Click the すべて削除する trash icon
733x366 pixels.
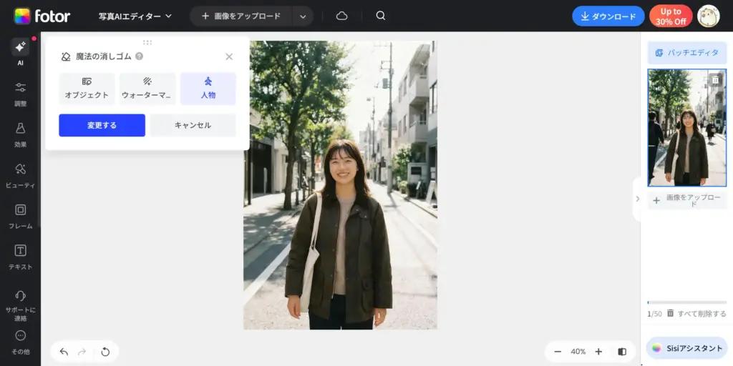coord(670,313)
